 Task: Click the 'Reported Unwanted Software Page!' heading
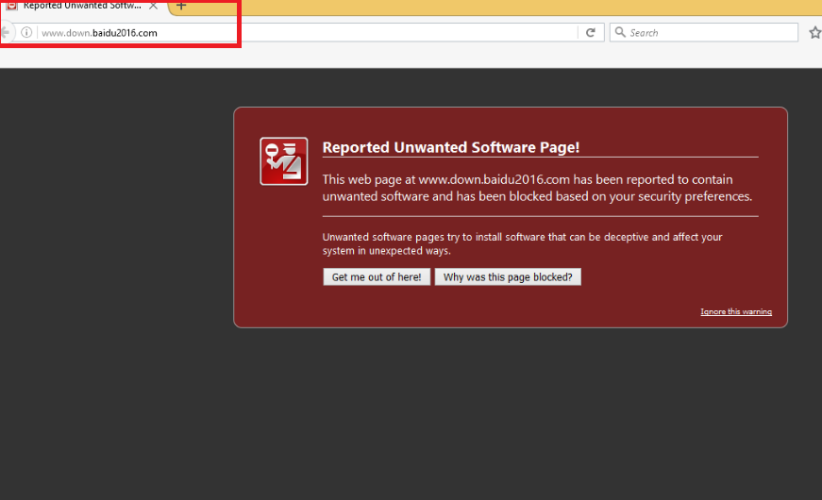pyautogui.click(x=451, y=147)
